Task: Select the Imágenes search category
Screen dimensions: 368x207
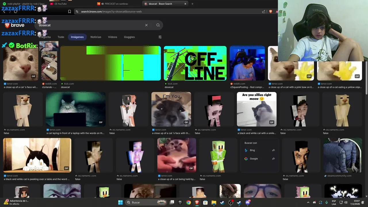Action: [77, 37]
